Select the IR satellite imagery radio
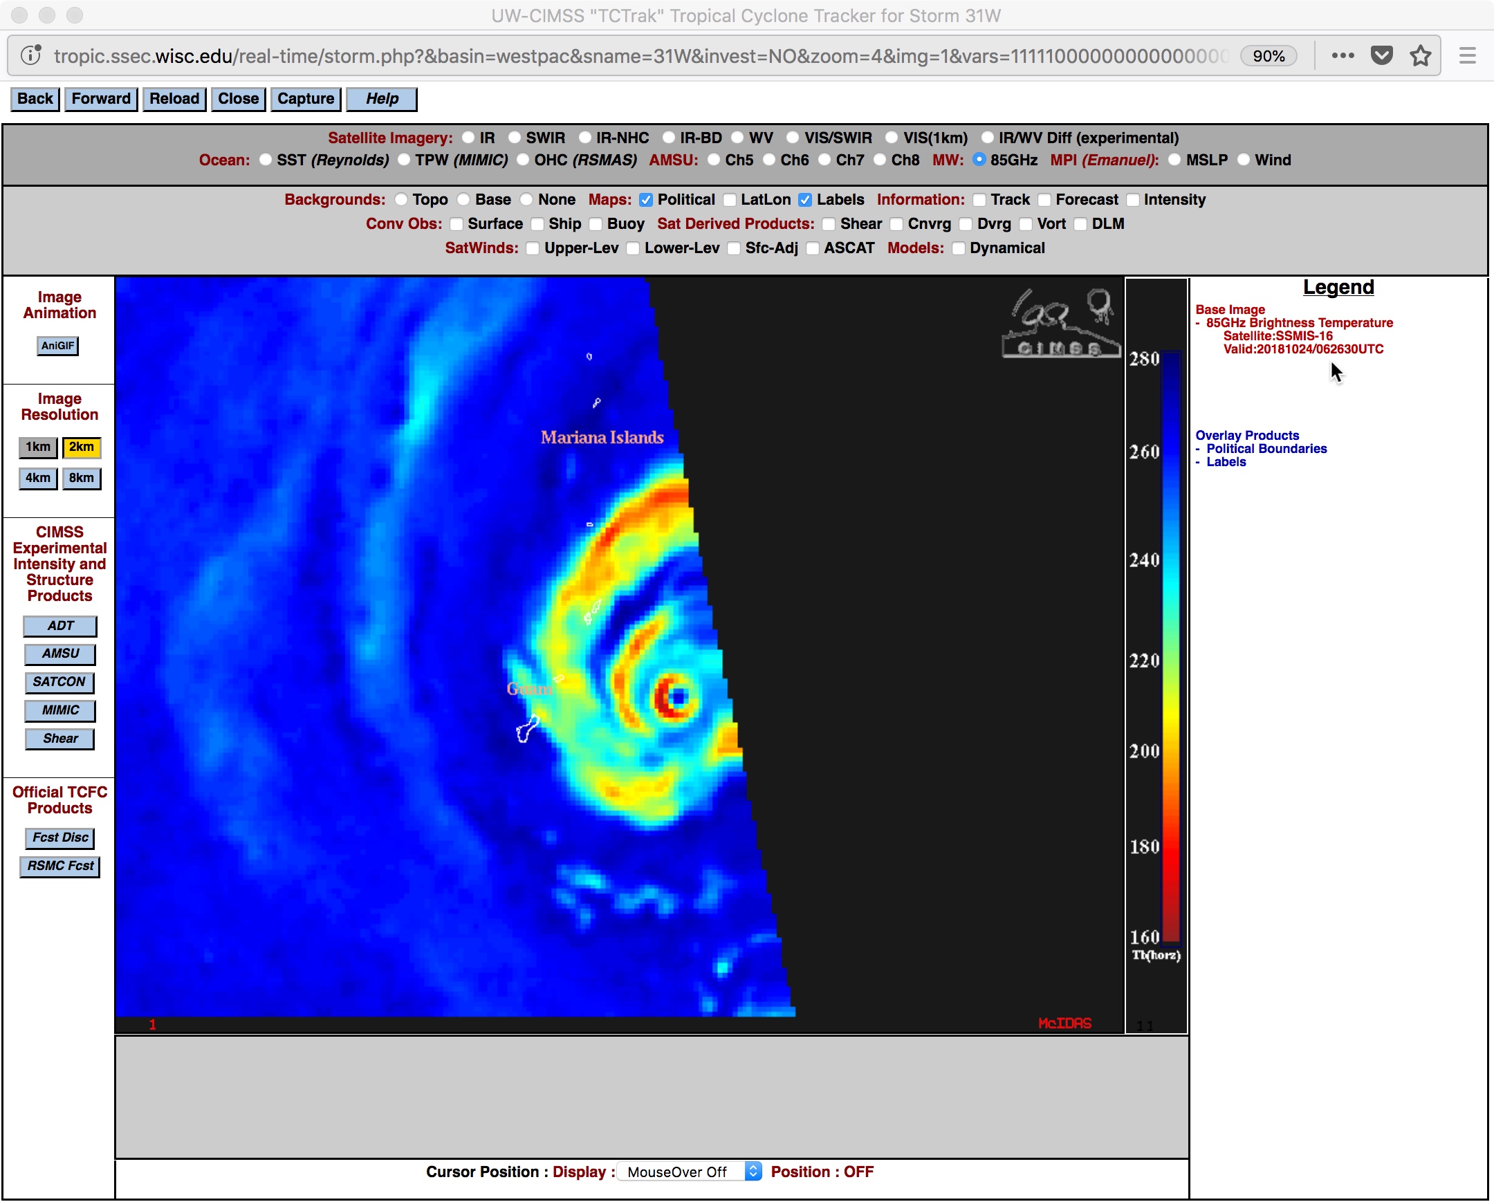 click(468, 138)
